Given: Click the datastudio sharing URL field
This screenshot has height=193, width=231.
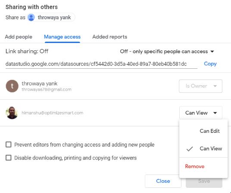Looking at the screenshot, I should click(101, 64).
